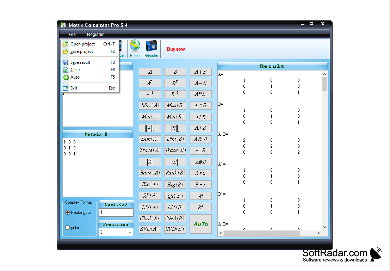Click the A.*B elementwise multiply button
390x271 pixels.
click(x=200, y=105)
